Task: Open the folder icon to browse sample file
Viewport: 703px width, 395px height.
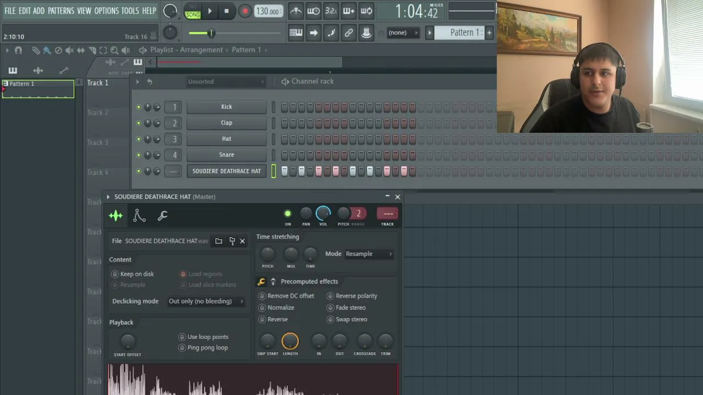Action: (x=219, y=241)
